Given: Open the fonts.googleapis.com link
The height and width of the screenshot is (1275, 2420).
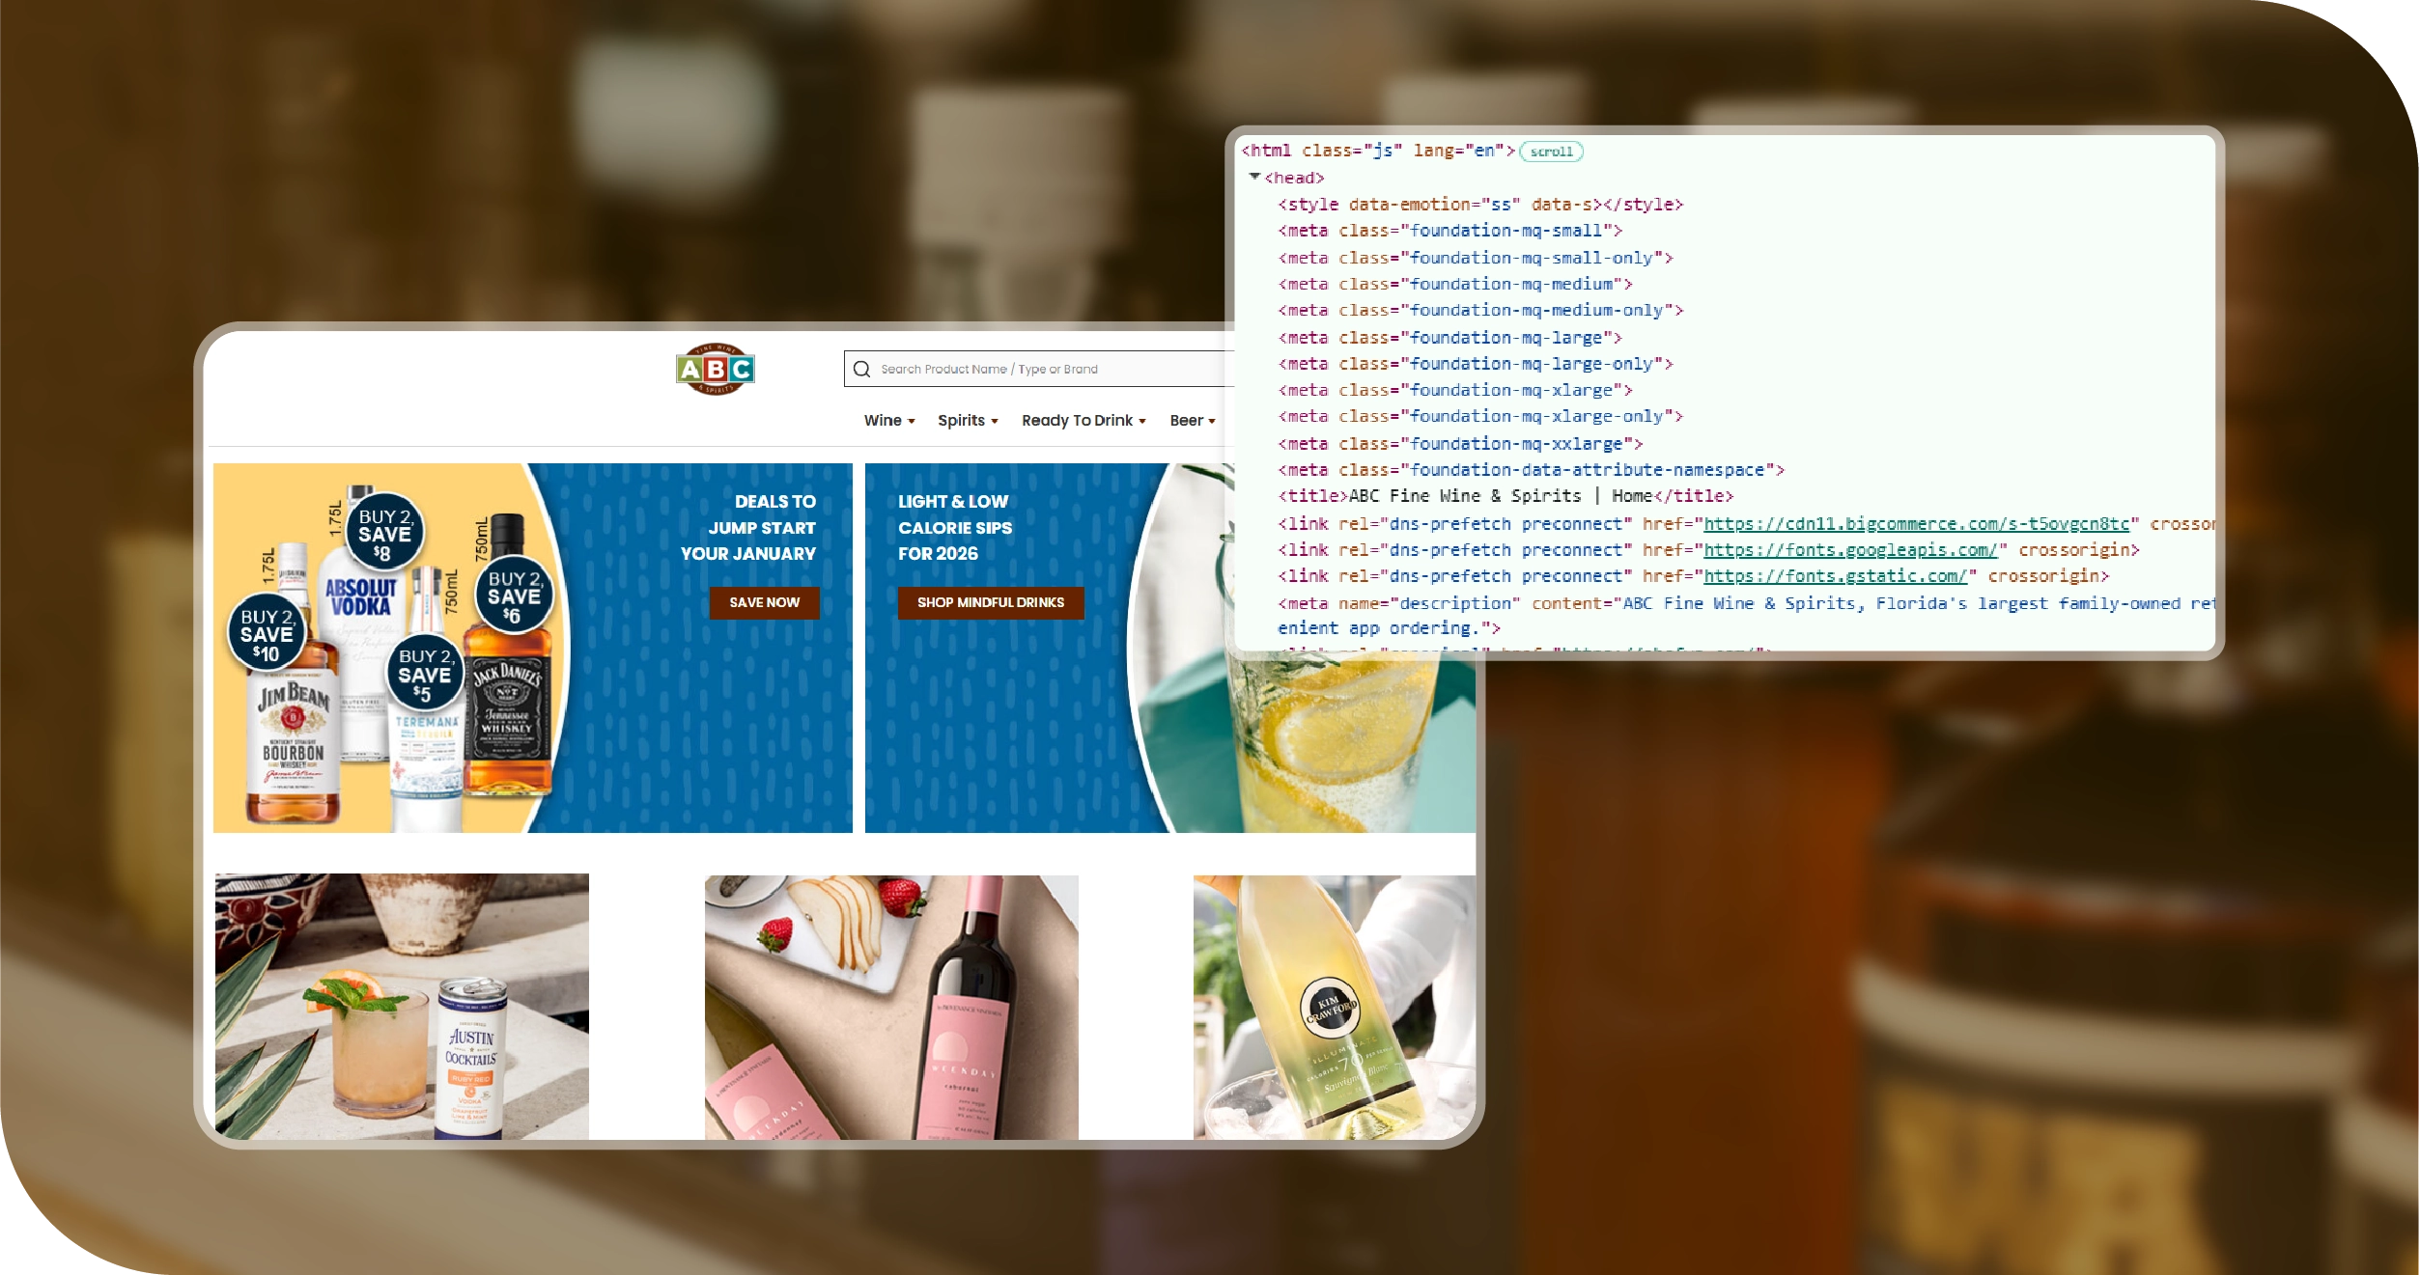Looking at the screenshot, I should click(1849, 549).
